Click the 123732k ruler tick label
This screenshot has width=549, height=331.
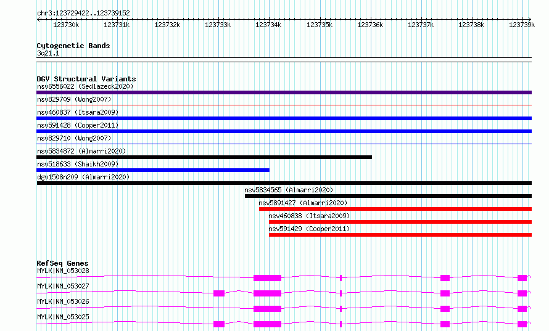click(167, 25)
